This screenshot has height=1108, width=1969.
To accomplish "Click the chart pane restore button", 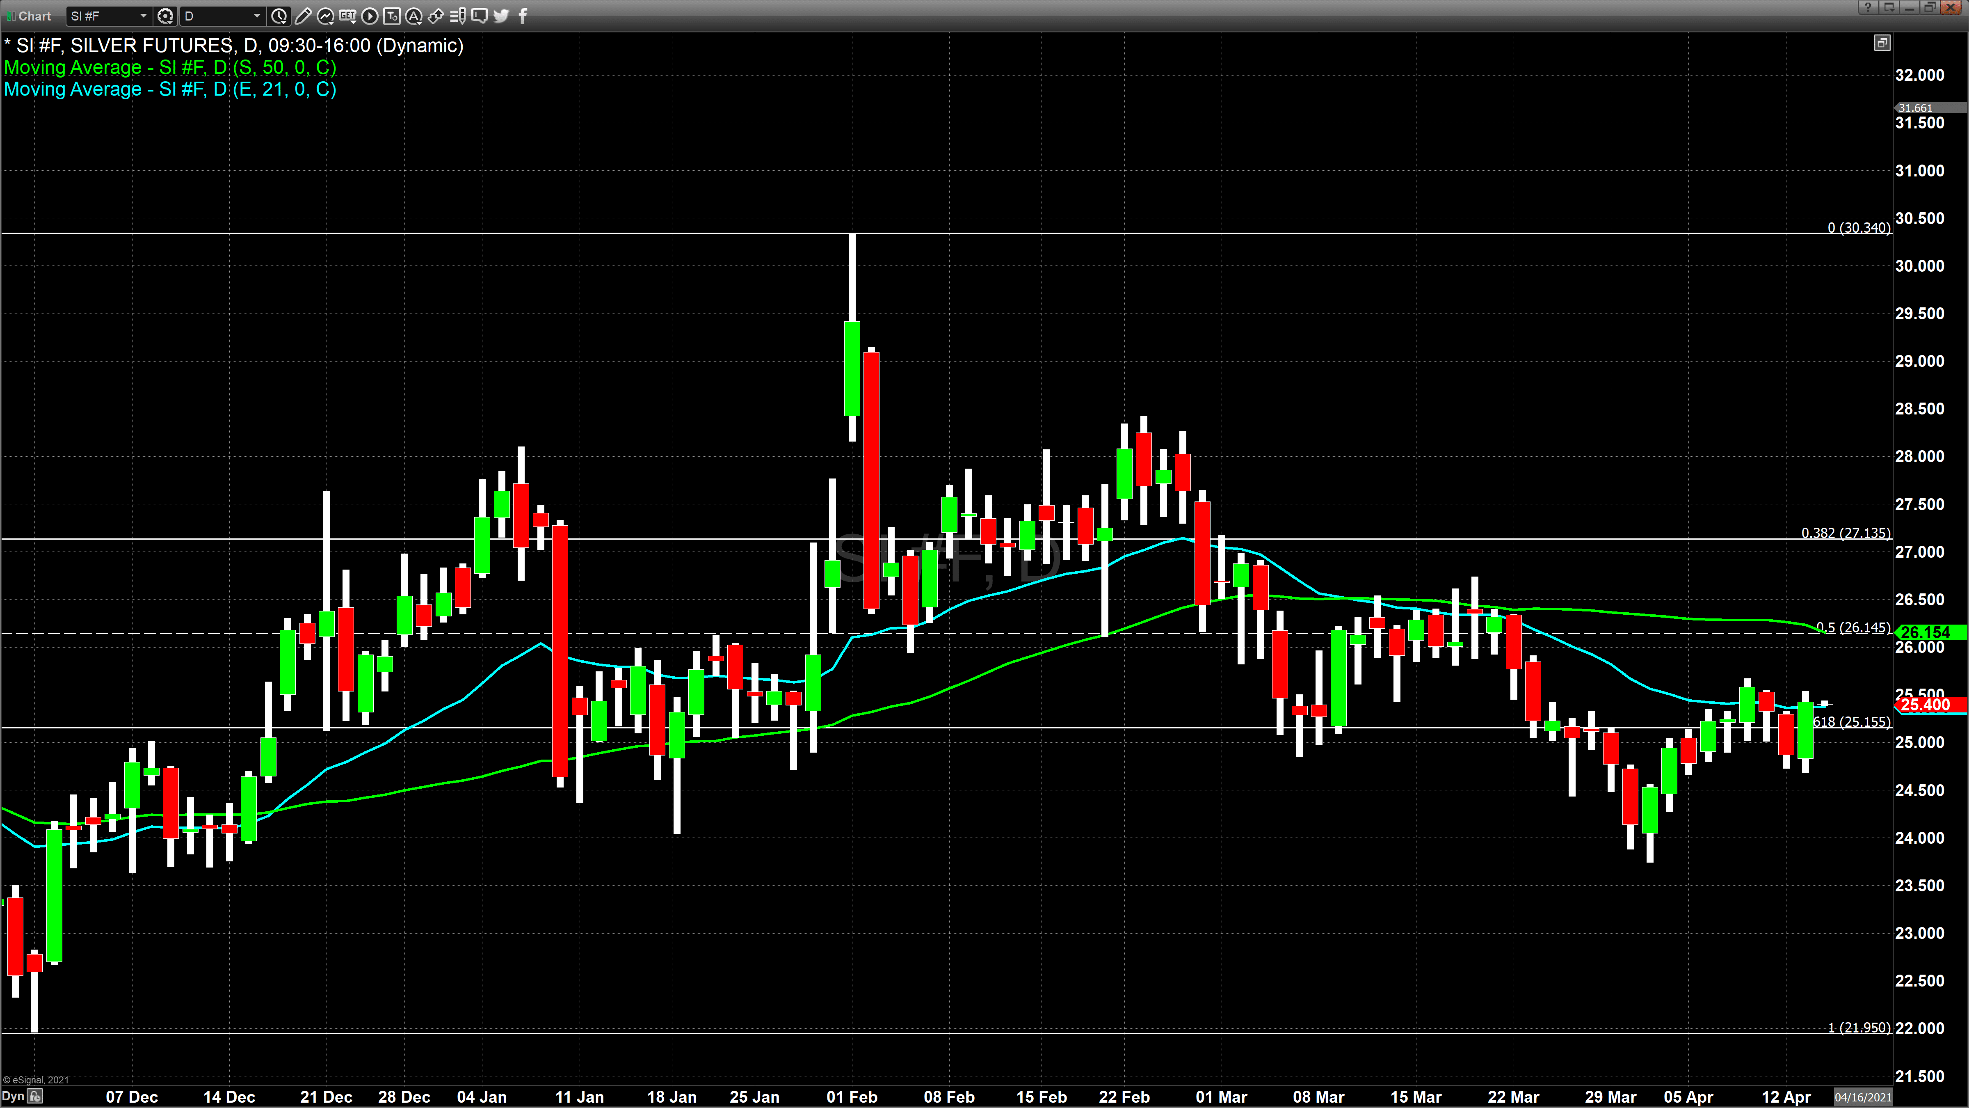I will 1882,43.
